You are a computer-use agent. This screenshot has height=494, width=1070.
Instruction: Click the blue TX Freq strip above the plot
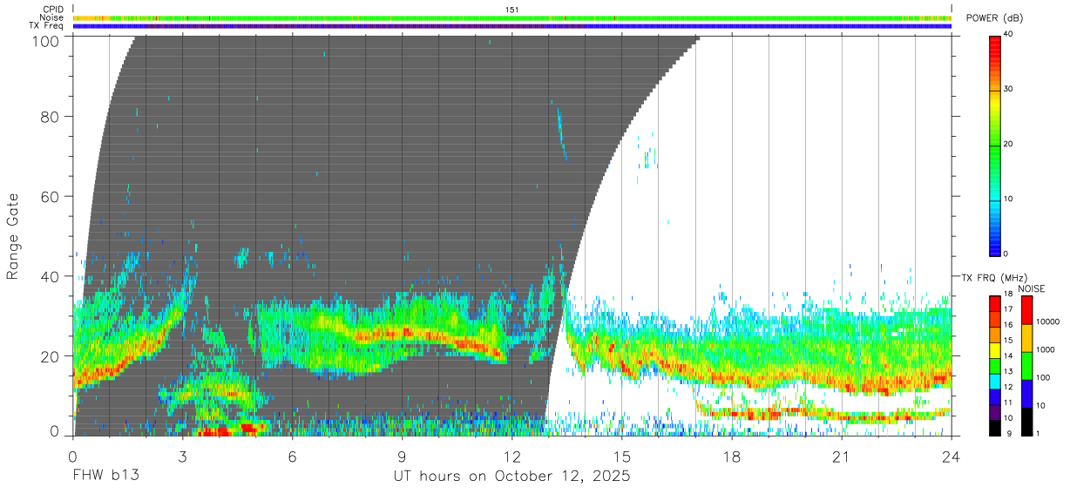(511, 25)
